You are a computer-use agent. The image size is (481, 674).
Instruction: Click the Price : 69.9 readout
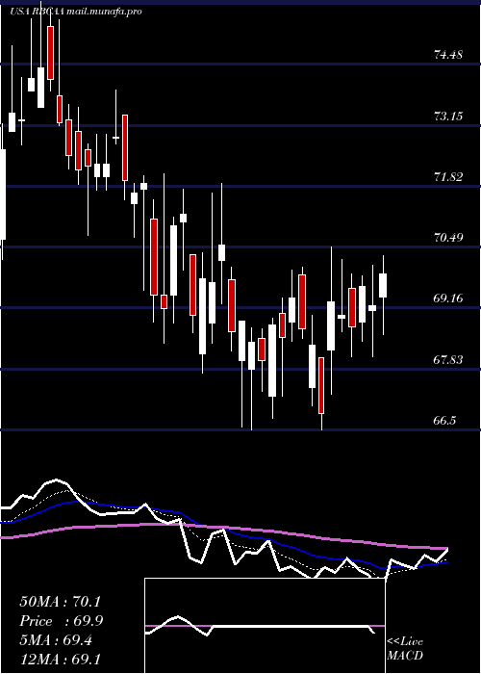(x=61, y=621)
